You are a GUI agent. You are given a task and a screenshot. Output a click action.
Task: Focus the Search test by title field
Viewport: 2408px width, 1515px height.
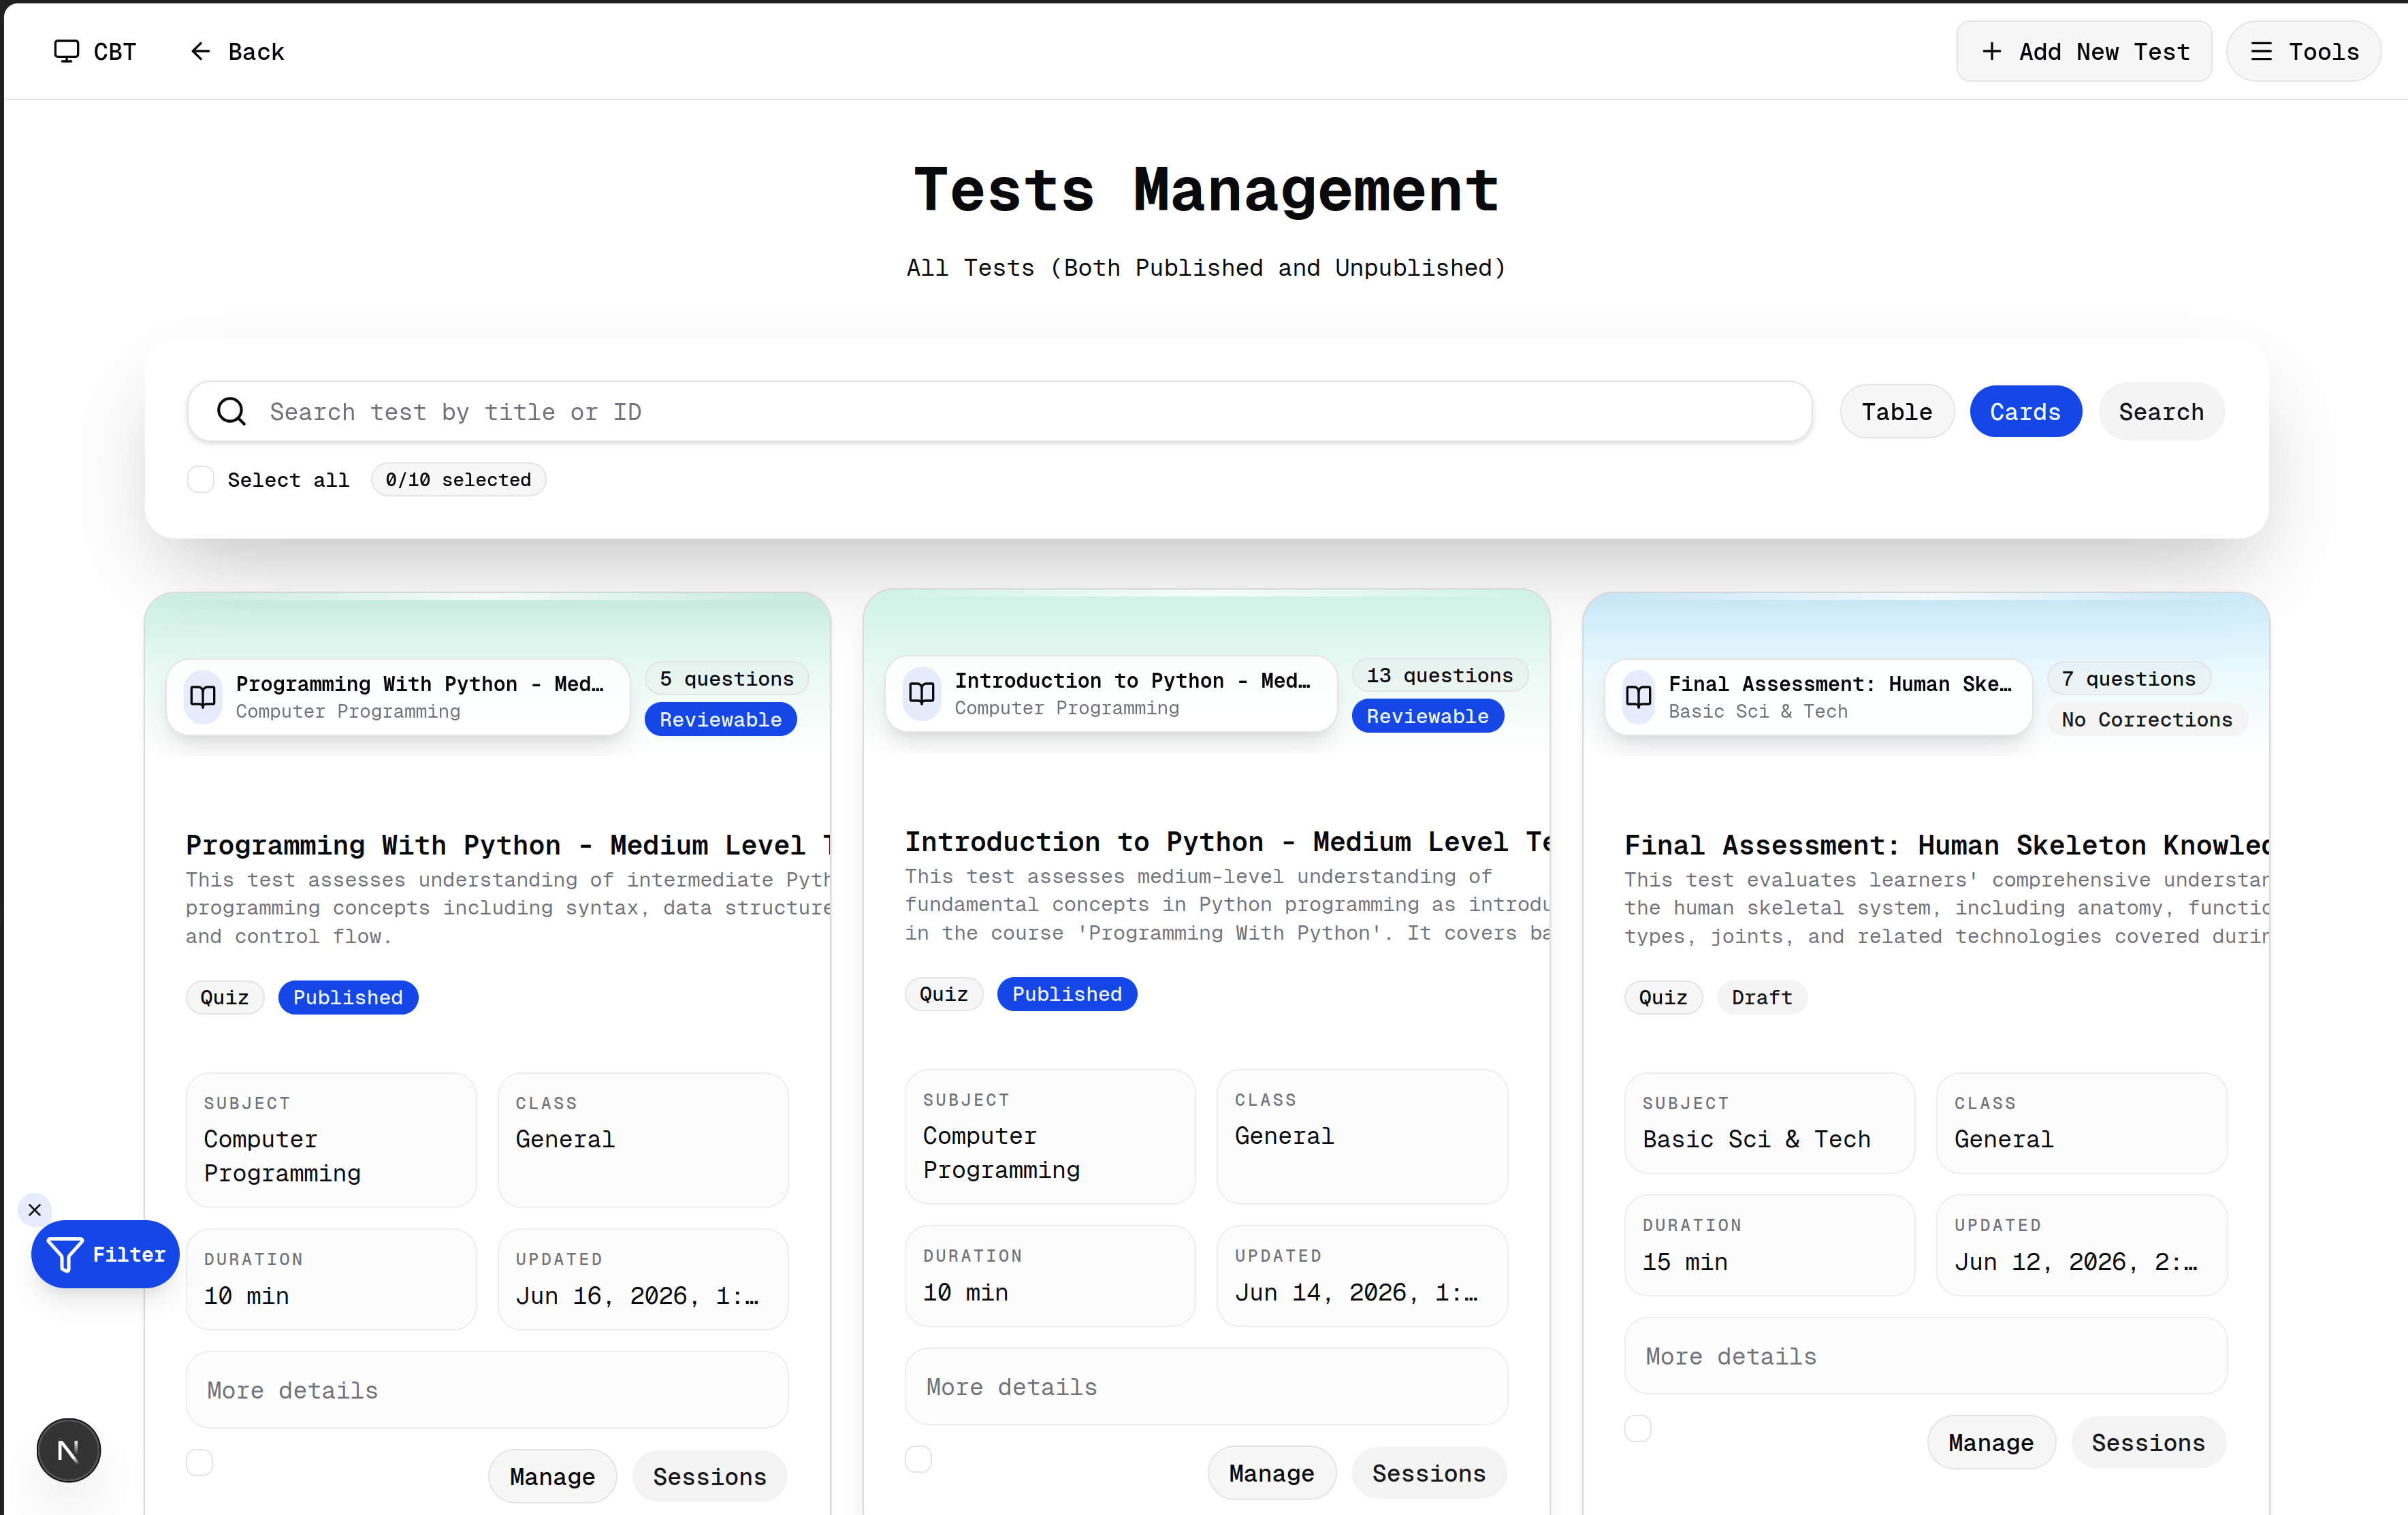999,411
